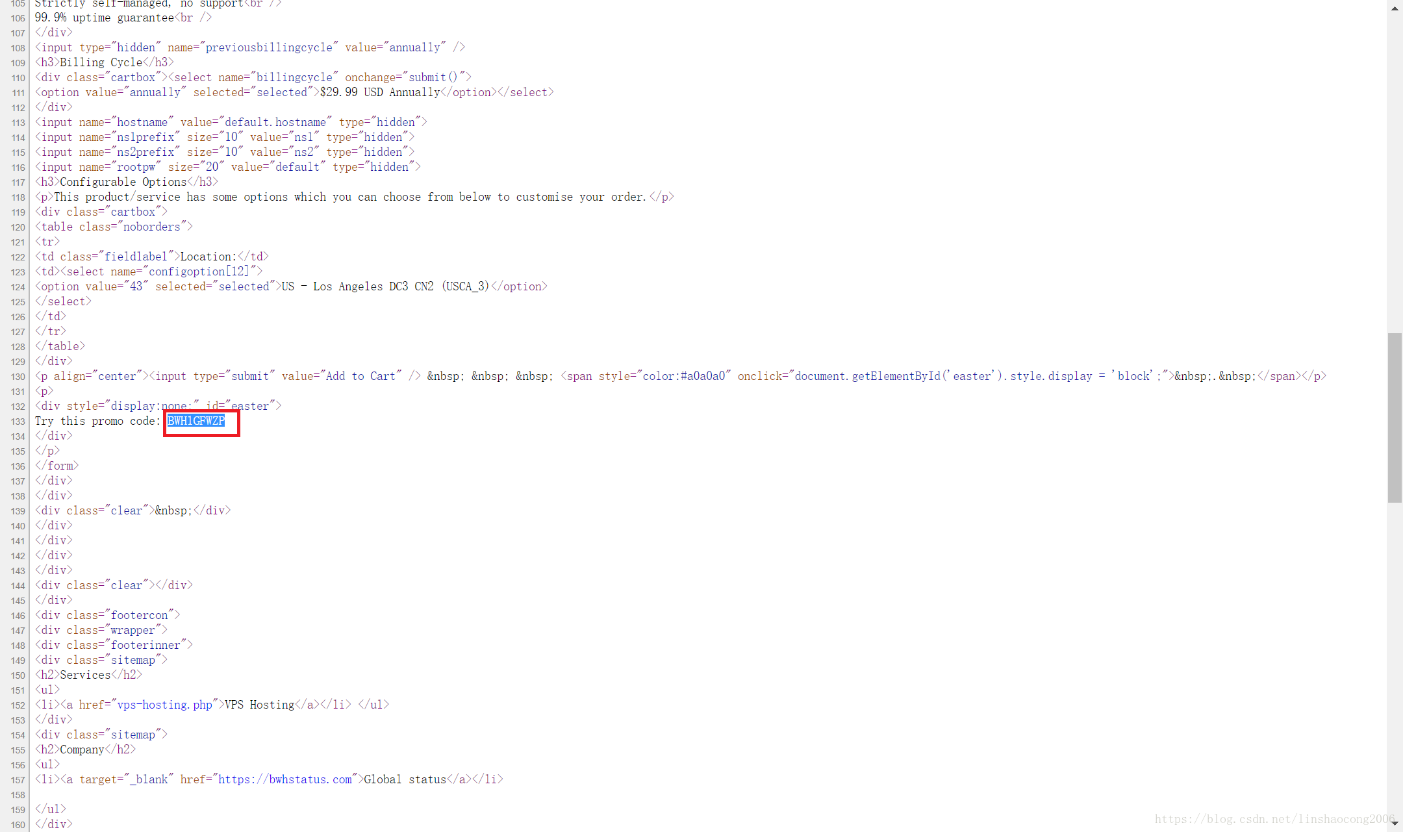
Task: Click the '$29.99 USD Annually' option text
Action: click(x=380, y=92)
